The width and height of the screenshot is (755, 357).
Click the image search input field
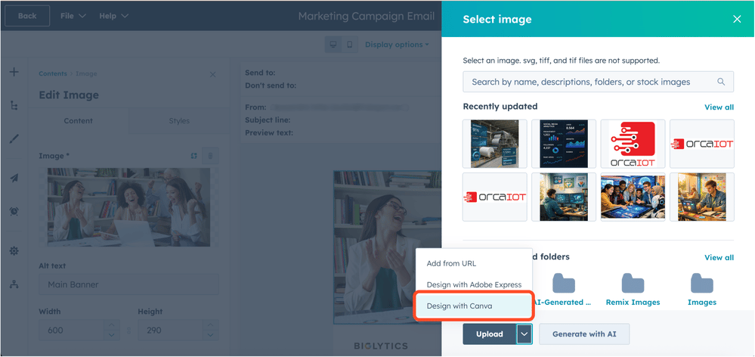pos(598,82)
